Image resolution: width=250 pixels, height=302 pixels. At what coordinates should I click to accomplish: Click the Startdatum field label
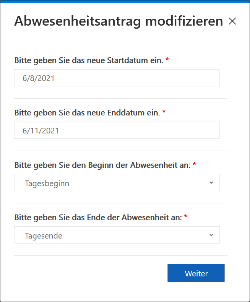[x=89, y=60]
